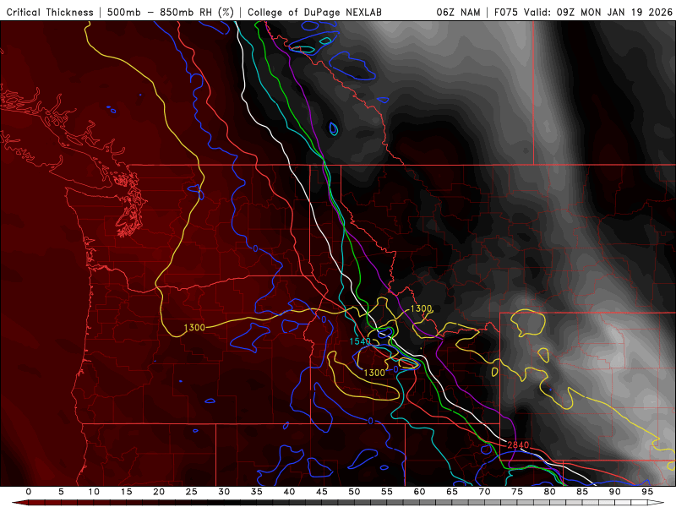
Task: Click the red "2840" contour label
Action: point(518,445)
